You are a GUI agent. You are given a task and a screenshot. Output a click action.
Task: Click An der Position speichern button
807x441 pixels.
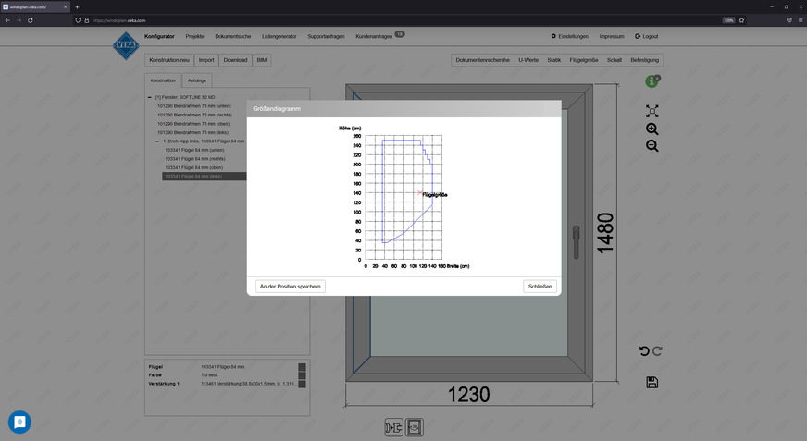pyautogui.click(x=291, y=287)
